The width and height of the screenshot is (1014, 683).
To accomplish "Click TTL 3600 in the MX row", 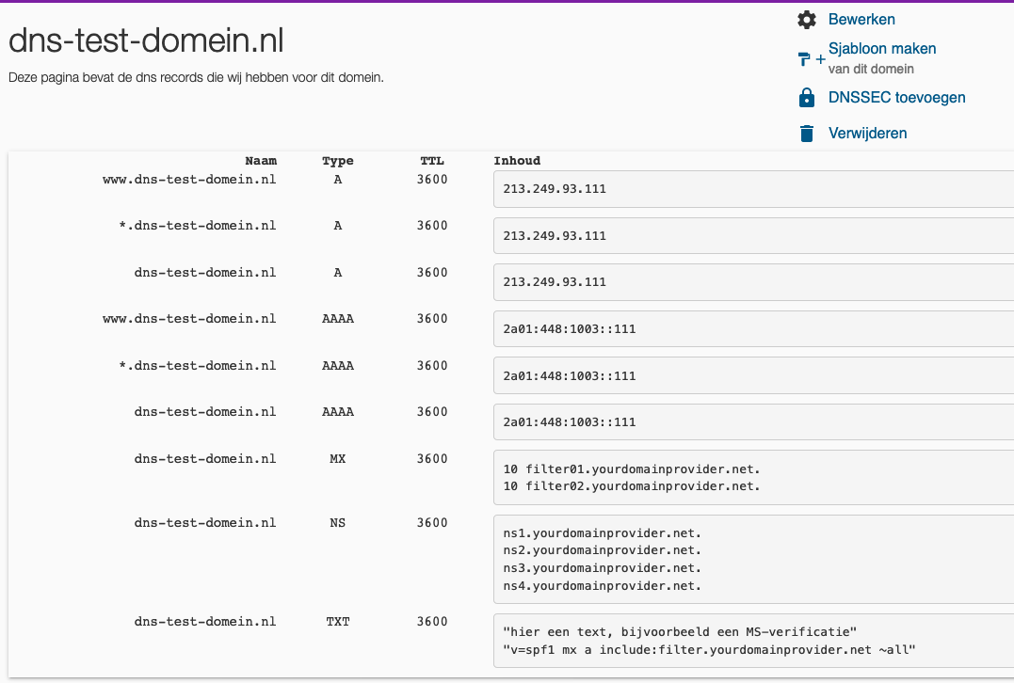I will pos(432,459).
